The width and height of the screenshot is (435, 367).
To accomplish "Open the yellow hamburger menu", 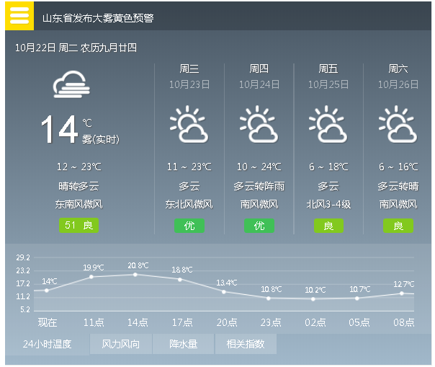I will [19, 16].
